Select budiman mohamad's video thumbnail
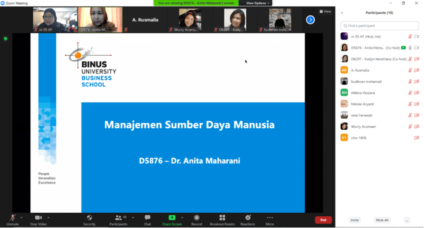Screen dimensions: 424x228 click(x=280, y=20)
